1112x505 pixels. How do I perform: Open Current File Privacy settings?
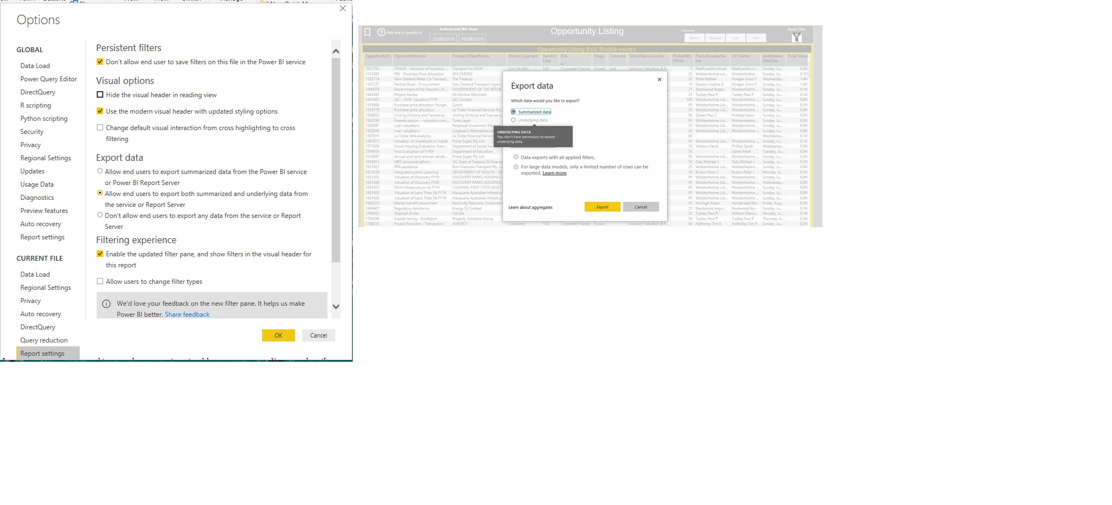pyautogui.click(x=31, y=301)
